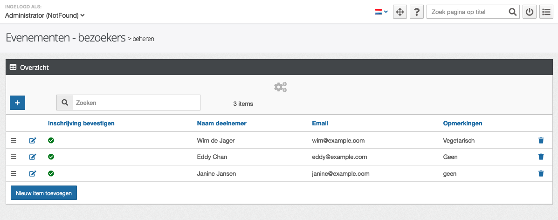558x220 pixels.
Task: Sort by Email column header
Action: (x=320, y=124)
